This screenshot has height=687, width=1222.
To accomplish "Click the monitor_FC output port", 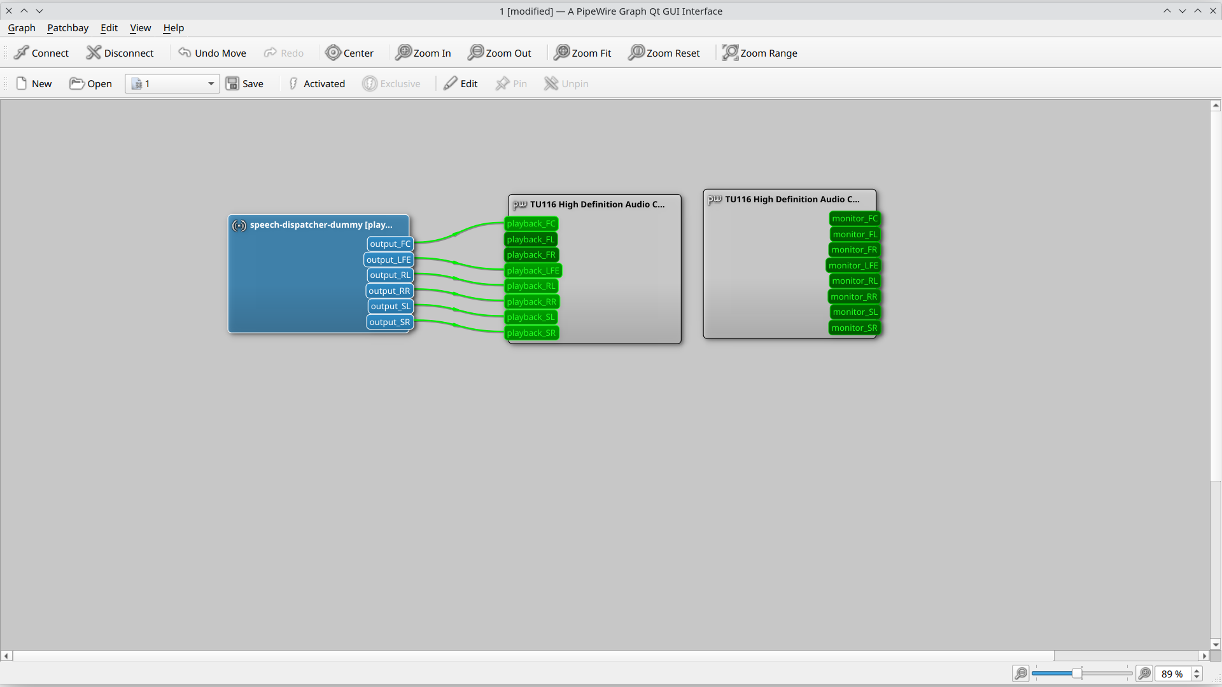I will click(x=854, y=218).
